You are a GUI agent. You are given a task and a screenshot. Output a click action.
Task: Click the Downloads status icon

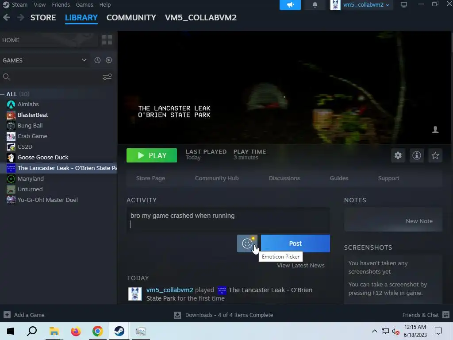[x=177, y=315]
